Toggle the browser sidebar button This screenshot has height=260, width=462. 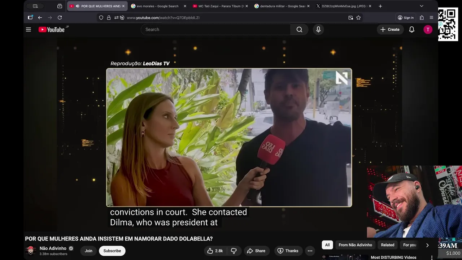point(30,18)
